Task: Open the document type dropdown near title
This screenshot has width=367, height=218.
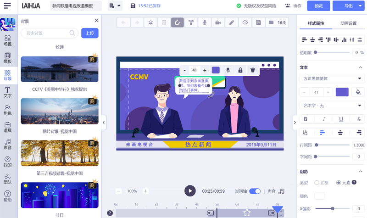Action: click(x=115, y=6)
